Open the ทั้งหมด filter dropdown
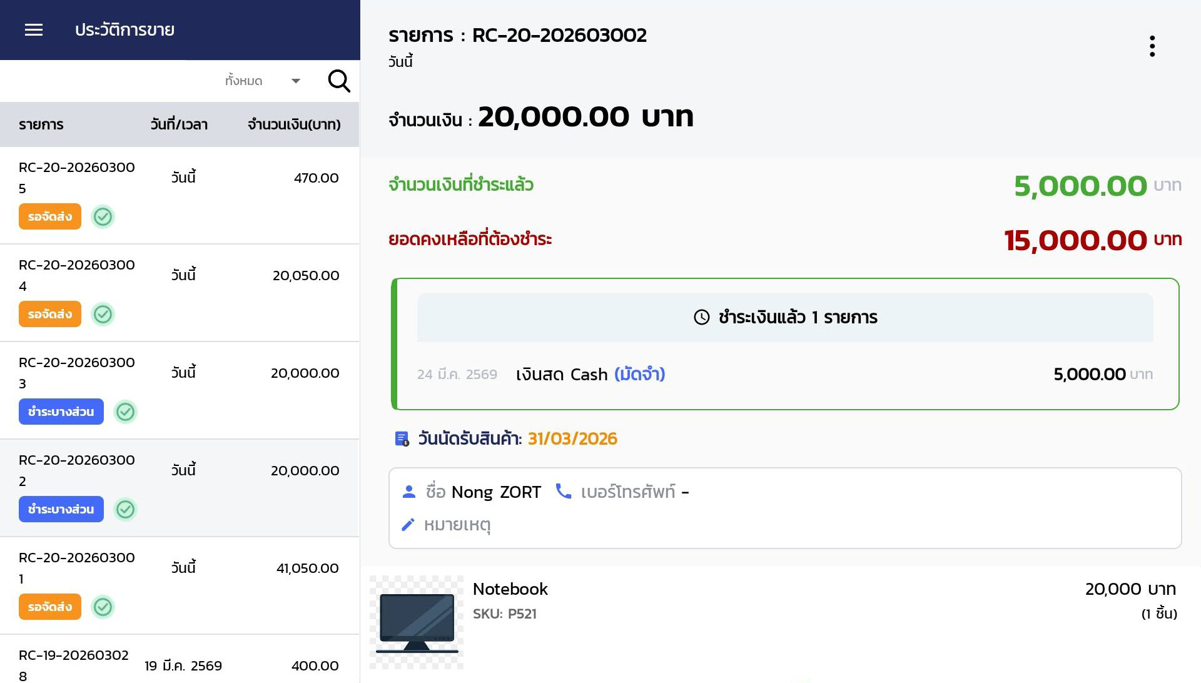This screenshot has width=1201, height=683. [x=244, y=81]
